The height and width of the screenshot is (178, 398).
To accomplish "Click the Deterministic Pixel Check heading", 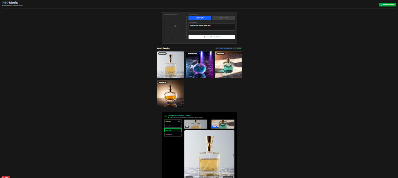I will coord(179,116).
